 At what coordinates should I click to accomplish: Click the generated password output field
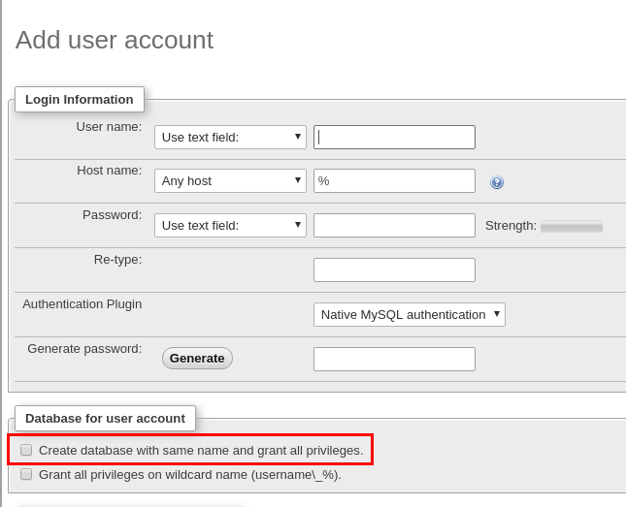[x=394, y=359]
